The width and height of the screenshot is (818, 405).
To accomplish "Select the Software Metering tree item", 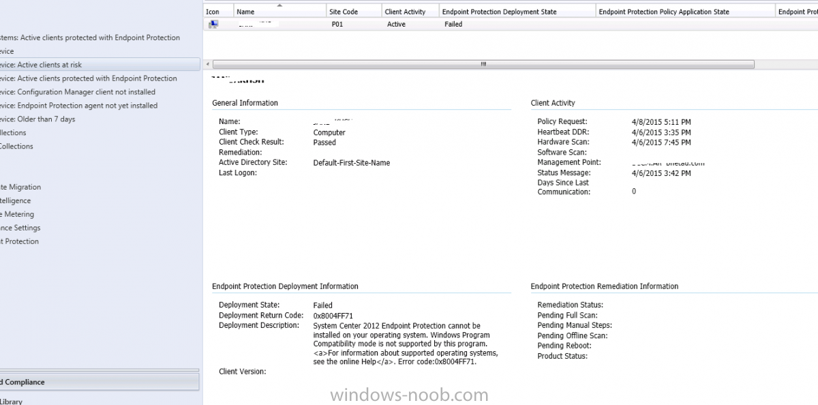I will pos(16,214).
